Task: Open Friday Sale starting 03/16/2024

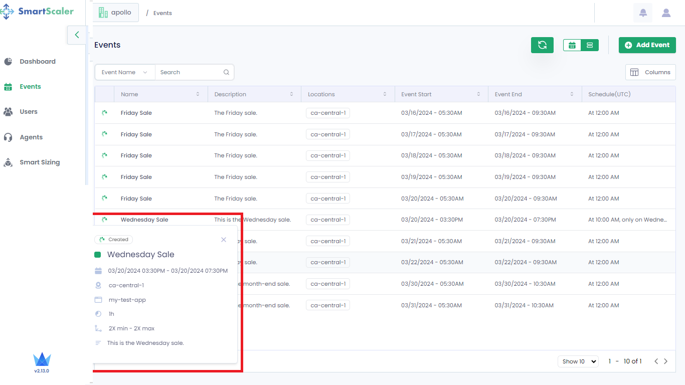Action: [x=136, y=113]
